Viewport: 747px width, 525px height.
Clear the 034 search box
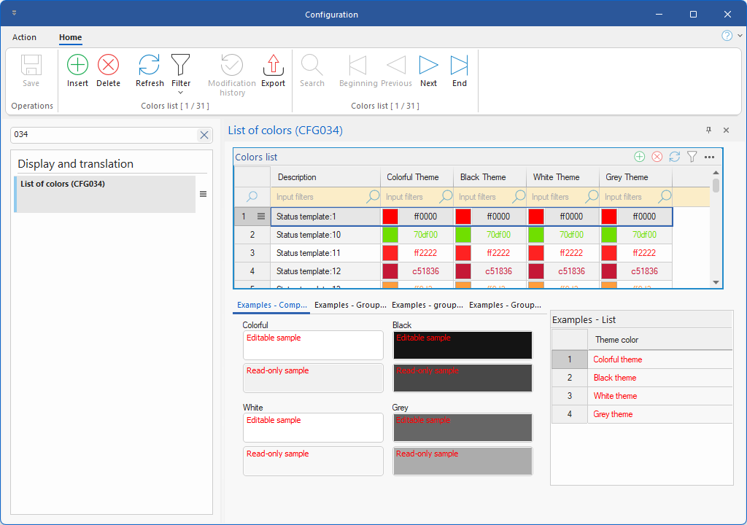204,135
